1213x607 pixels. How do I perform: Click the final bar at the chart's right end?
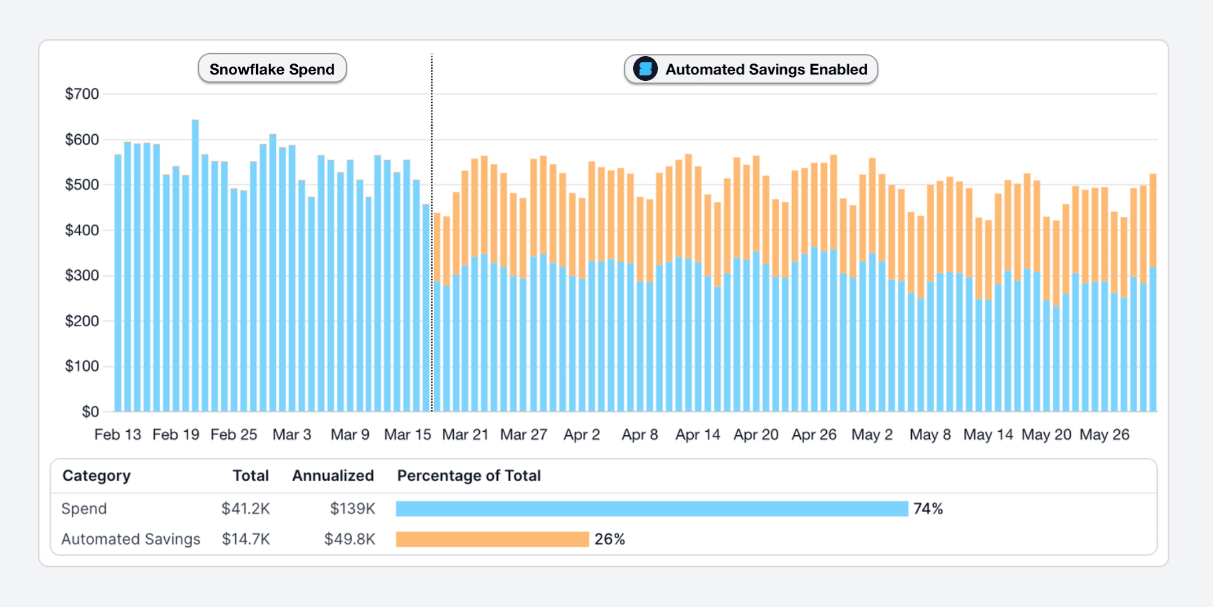click(1153, 293)
